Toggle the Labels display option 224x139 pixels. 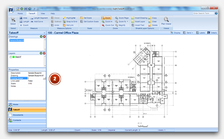200,33
